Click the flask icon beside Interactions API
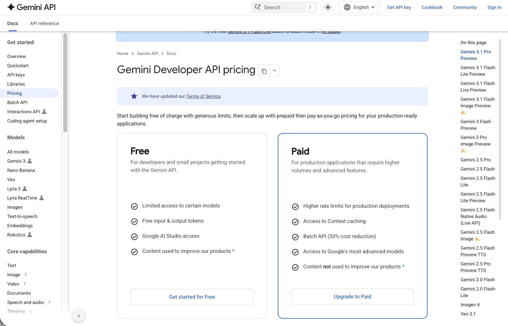Screen dimensions: 508x326 coord(44,112)
